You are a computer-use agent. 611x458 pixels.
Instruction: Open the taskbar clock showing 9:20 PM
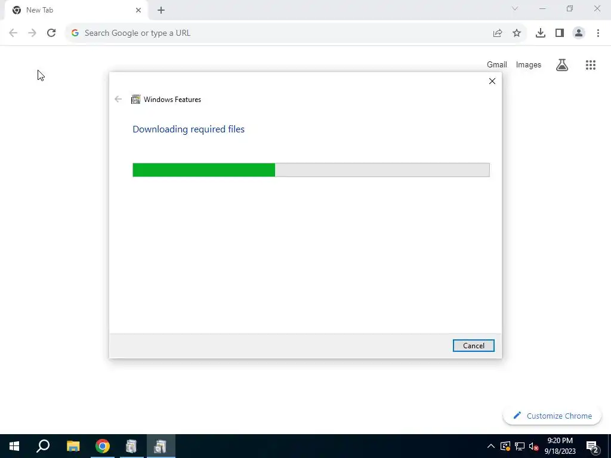[560, 446]
